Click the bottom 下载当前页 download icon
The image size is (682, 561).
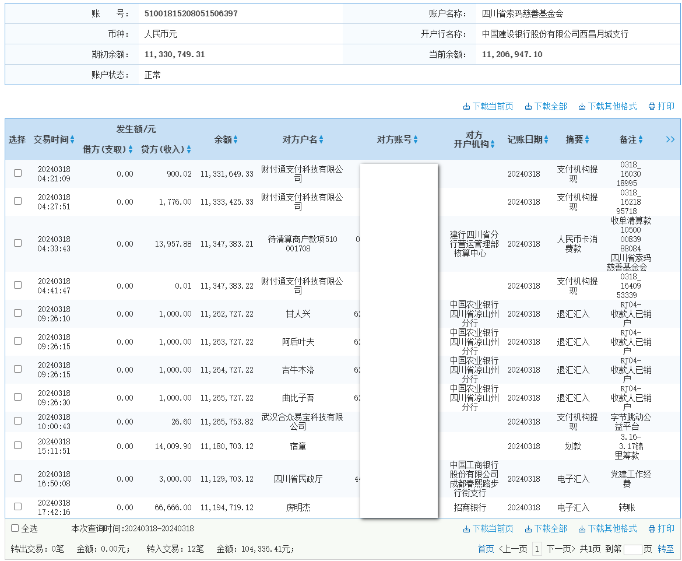tap(466, 529)
